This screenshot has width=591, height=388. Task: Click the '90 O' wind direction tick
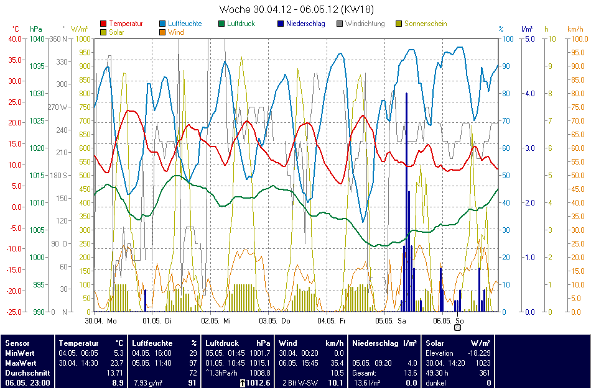(60, 243)
